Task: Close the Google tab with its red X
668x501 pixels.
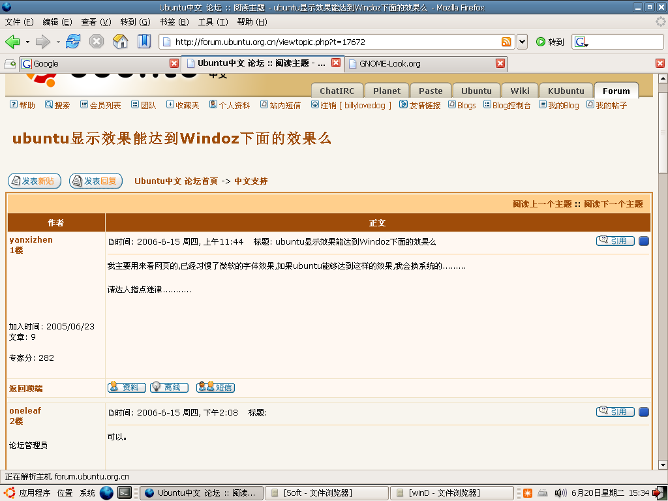Action: click(x=174, y=63)
